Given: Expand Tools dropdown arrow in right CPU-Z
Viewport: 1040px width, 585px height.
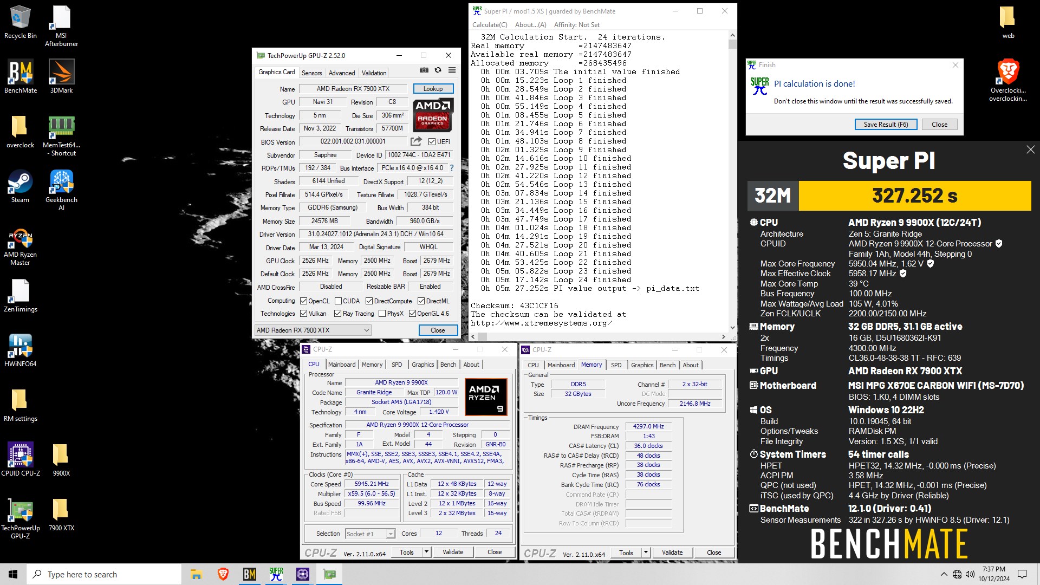Looking at the screenshot, I should click(x=646, y=552).
